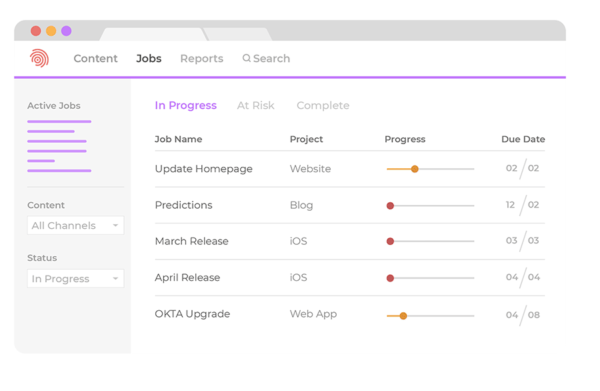Select the Jobs menu item

coord(149,59)
